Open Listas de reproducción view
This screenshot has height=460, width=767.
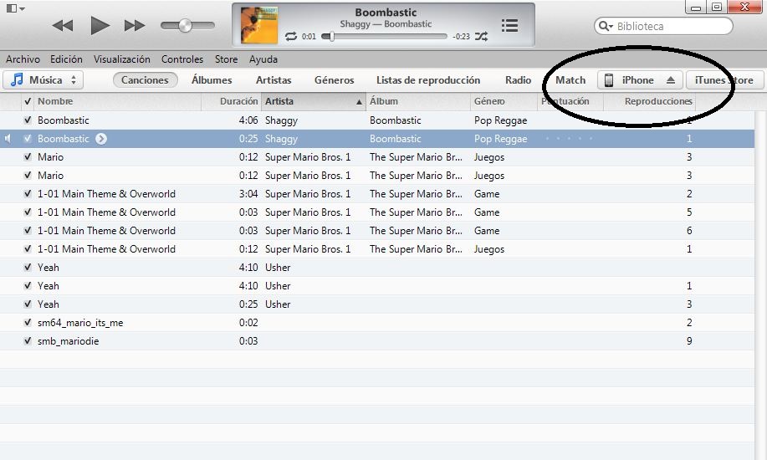coord(428,79)
